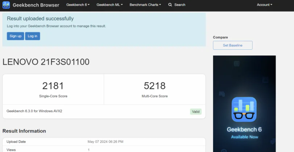Screen dimensions: 294x152
Task: Click the Views row label
Action: coord(11,150)
